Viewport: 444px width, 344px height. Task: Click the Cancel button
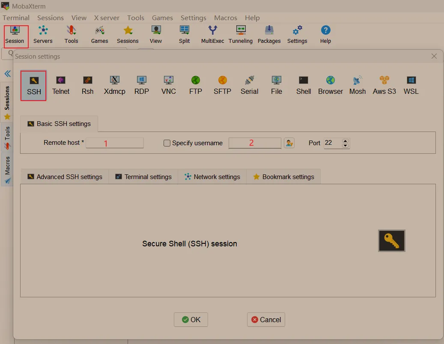click(x=266, y=320)
